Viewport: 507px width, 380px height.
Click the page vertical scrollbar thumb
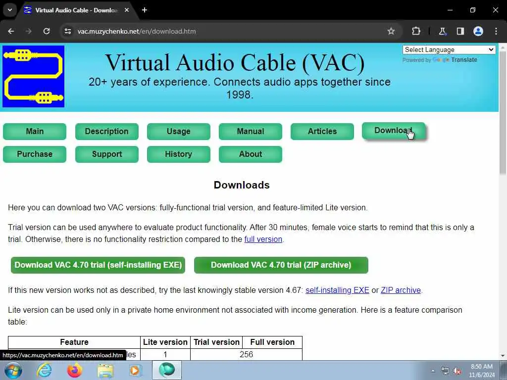tap(503, 113)
